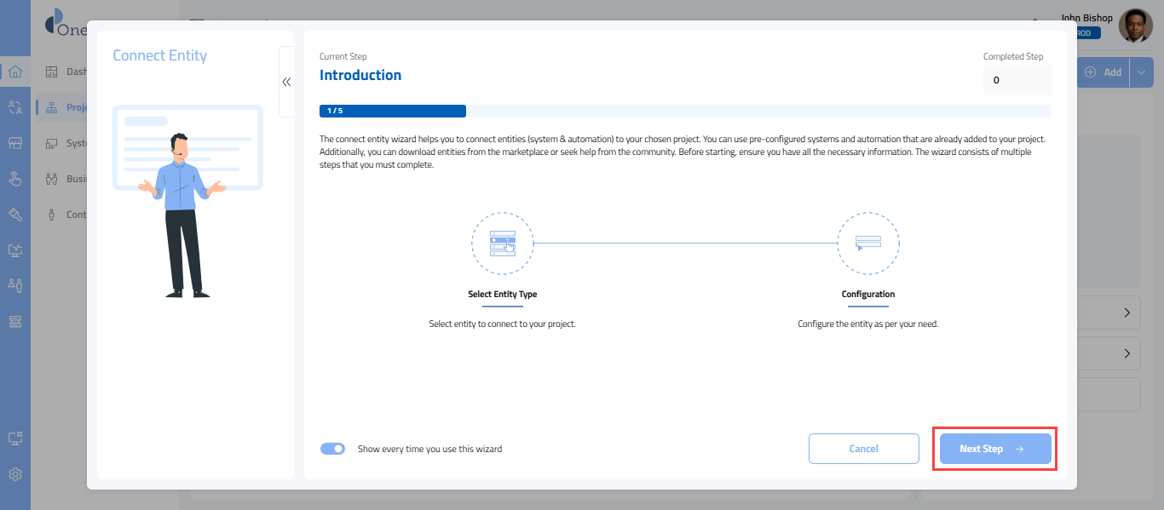The image size is (1164, 510).
Task: Toggle 'Show every time you use this wizard'
Action: (x=332, y=449)
